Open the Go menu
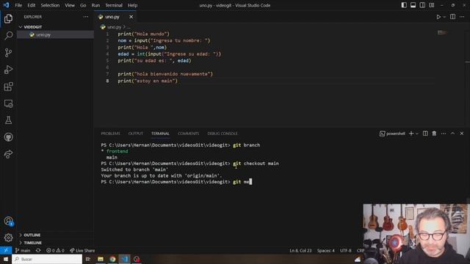This screenshot has width=470, height=264. tap(83, 5)
